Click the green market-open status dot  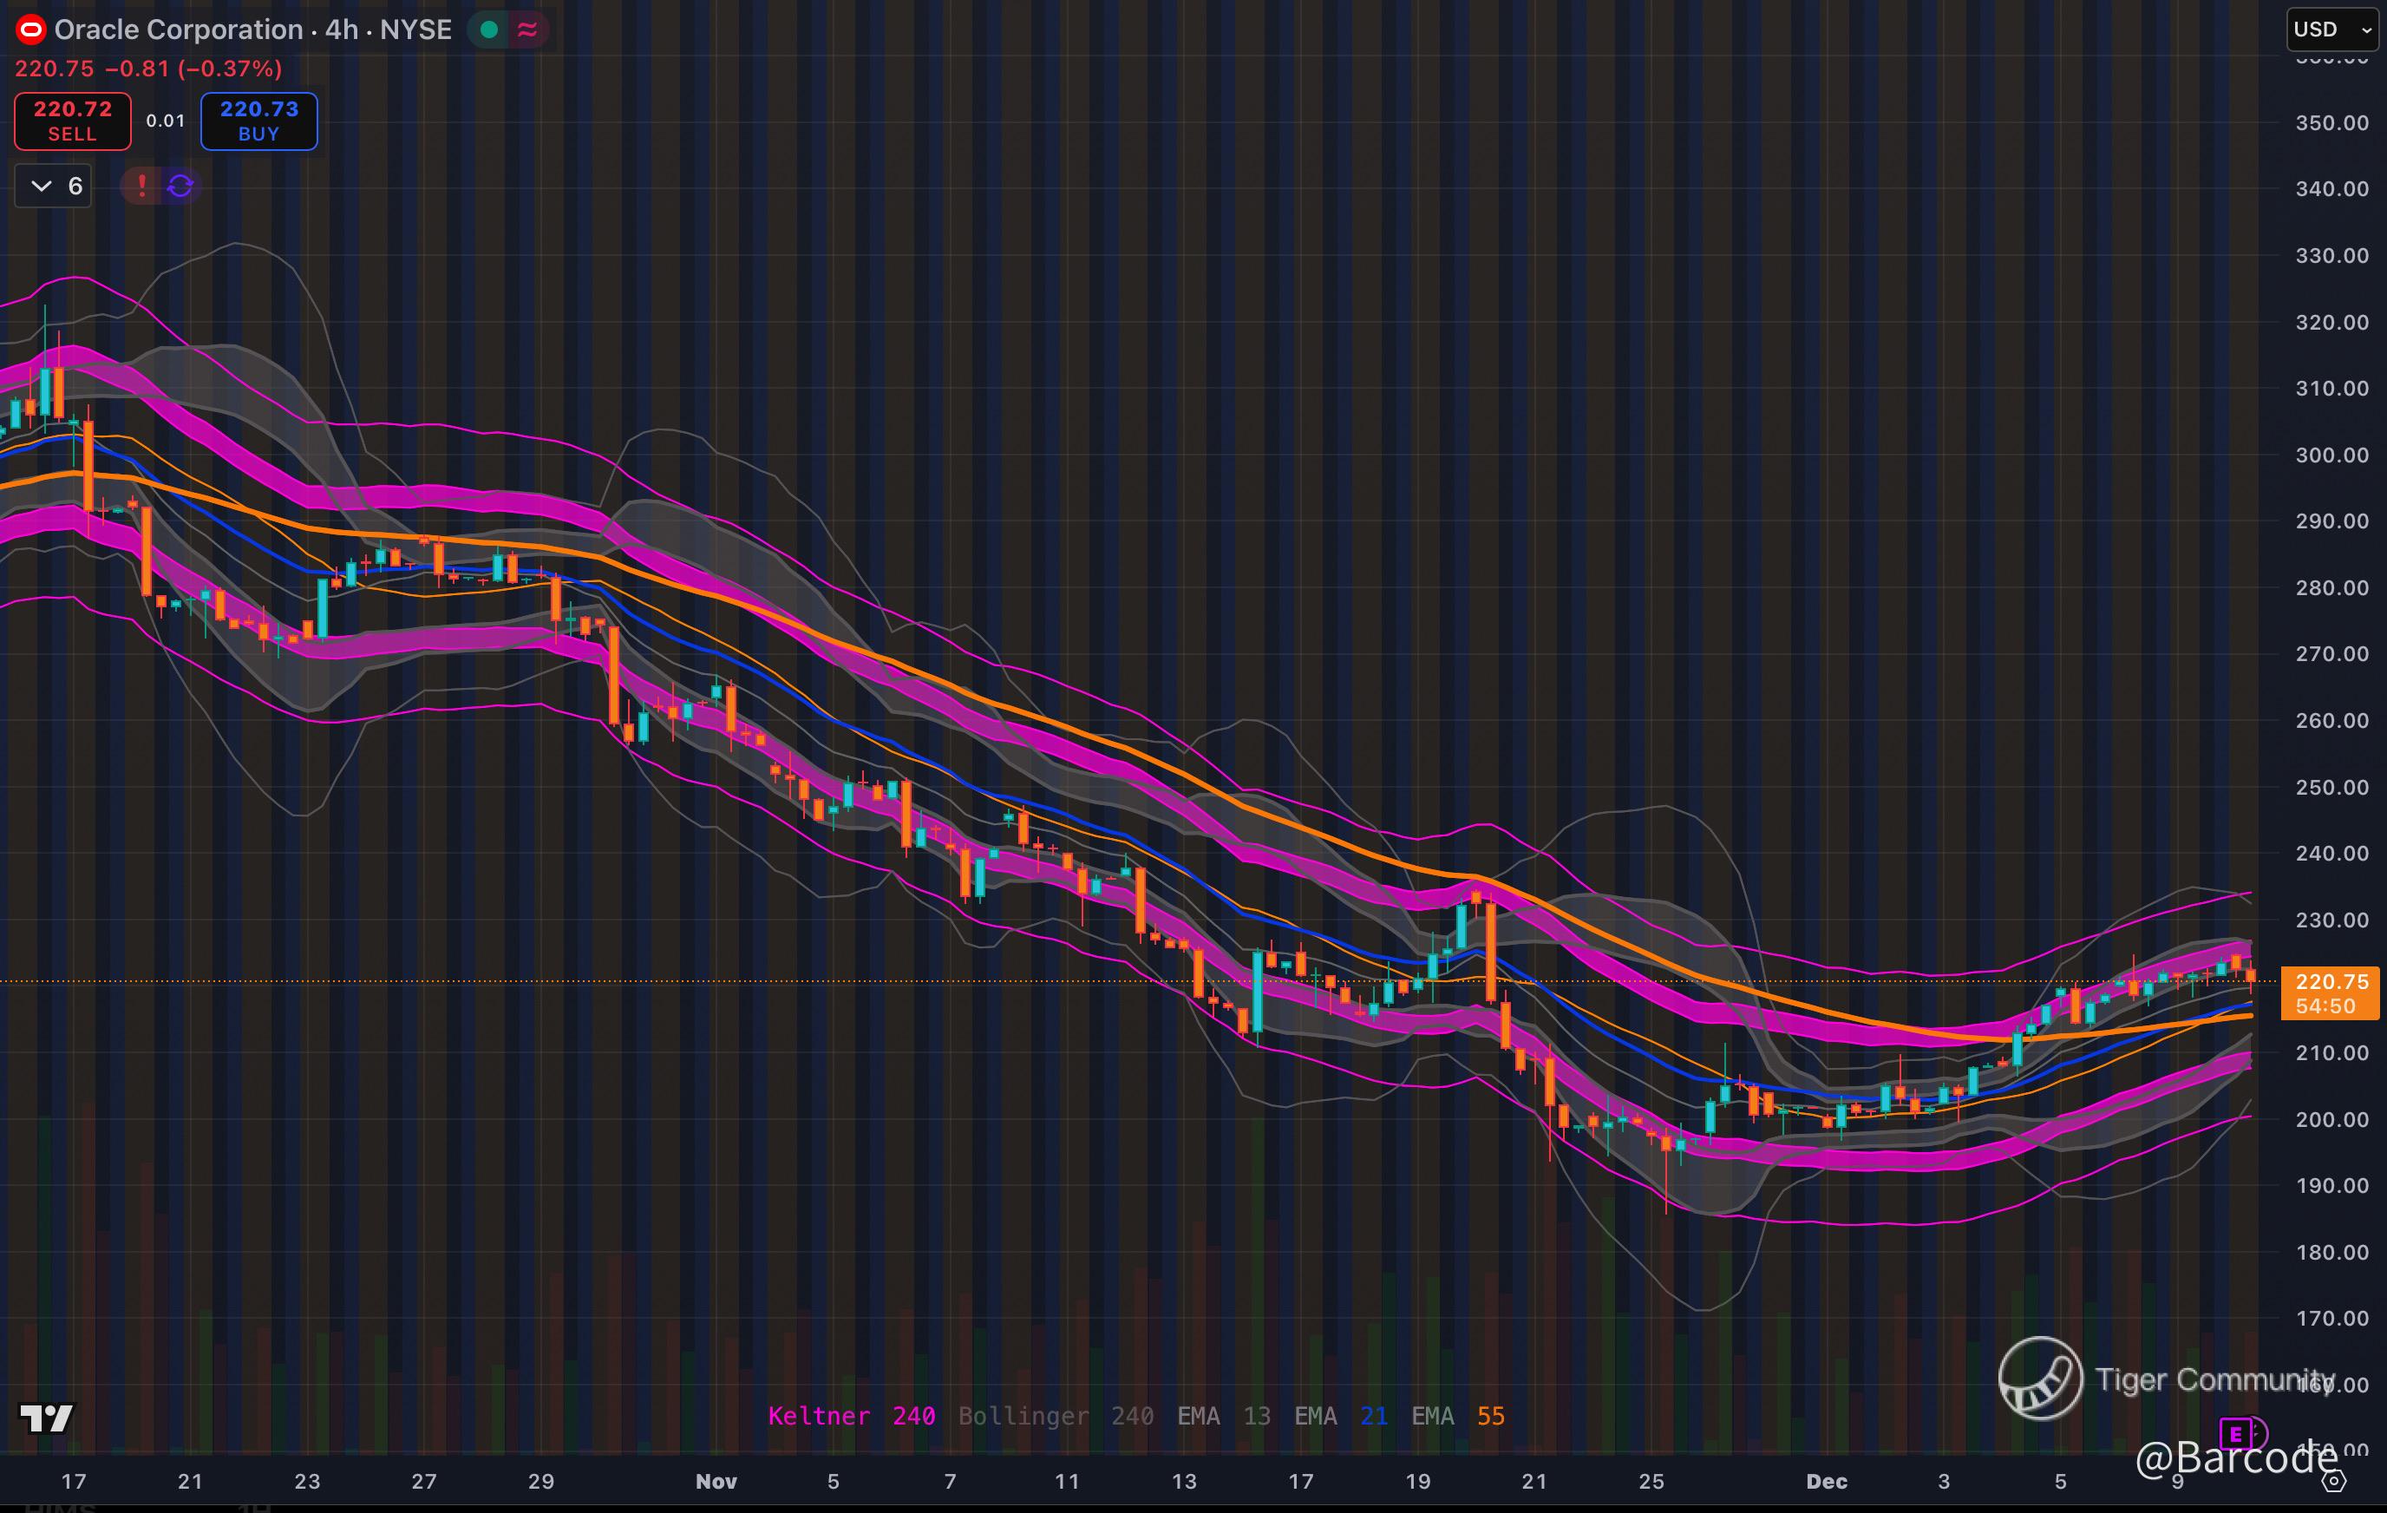pyautogui.click(x=488, y=29)
